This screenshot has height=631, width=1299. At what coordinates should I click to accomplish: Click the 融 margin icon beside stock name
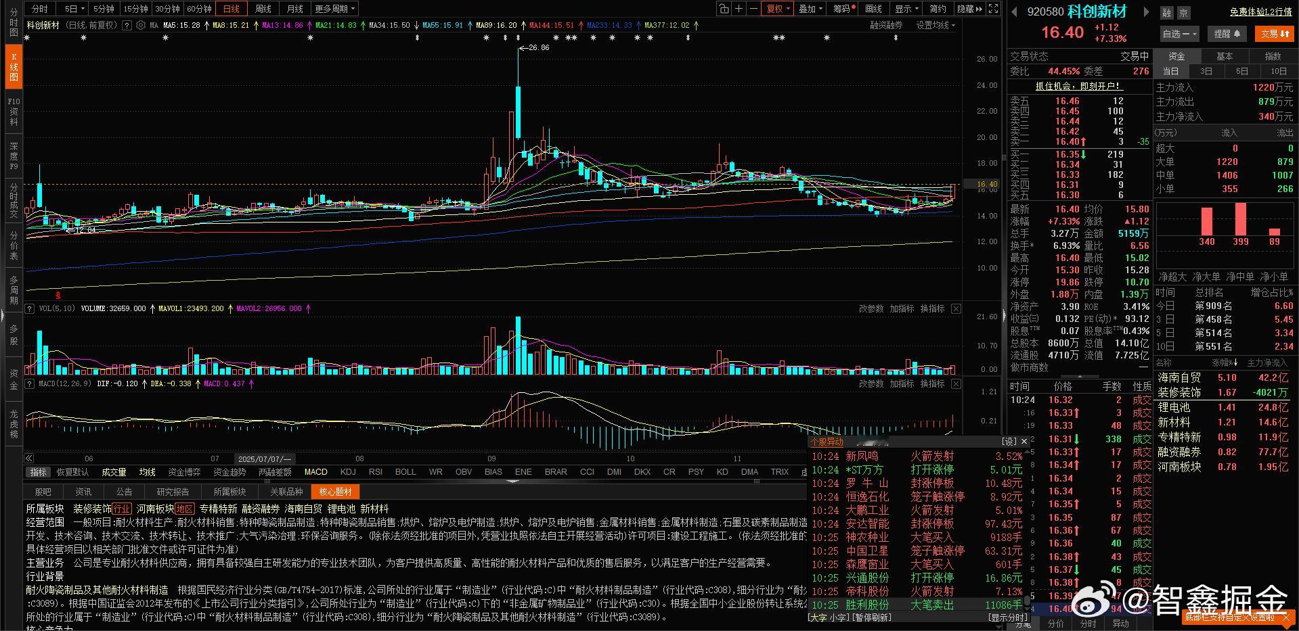pyautogui.click(x=1168, y=12)
